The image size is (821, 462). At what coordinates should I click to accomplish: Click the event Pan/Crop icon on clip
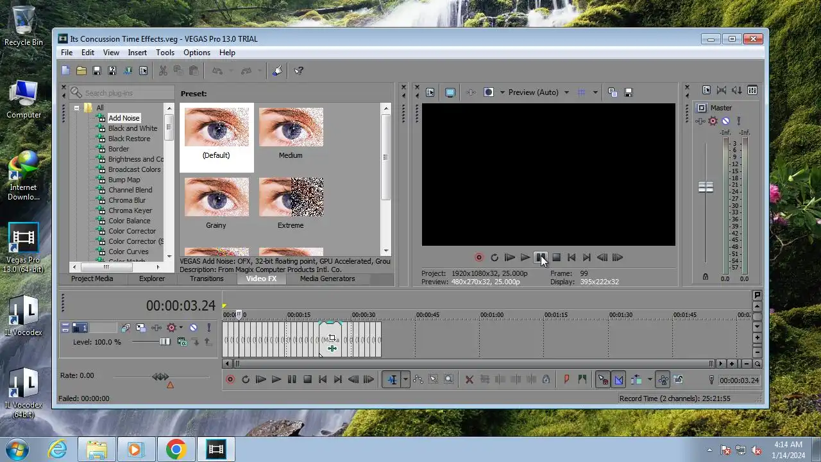click(x=332, y=338)
